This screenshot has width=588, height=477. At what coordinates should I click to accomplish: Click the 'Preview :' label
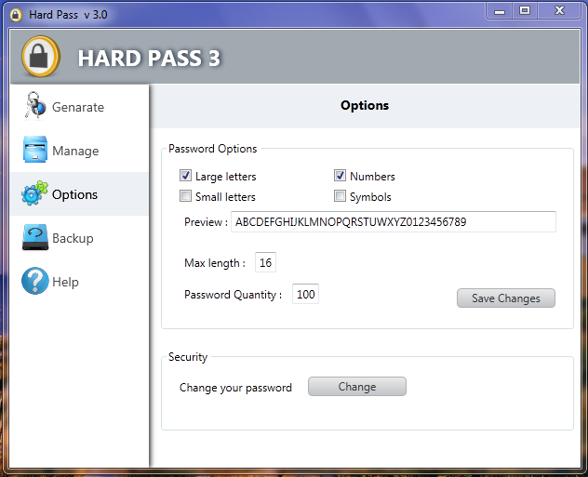coord(206,222)
